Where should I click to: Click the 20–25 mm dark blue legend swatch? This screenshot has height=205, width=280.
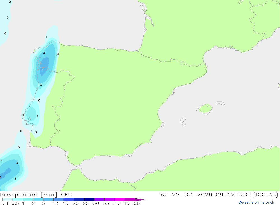(79, 199)
